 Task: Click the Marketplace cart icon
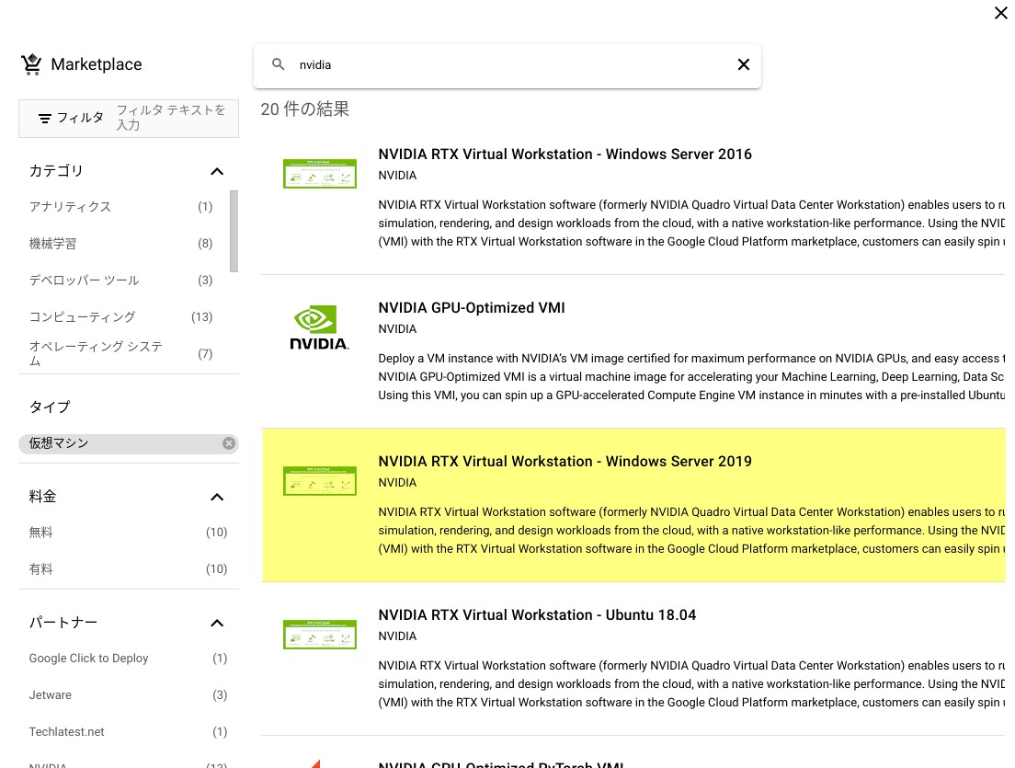[31, 64]
